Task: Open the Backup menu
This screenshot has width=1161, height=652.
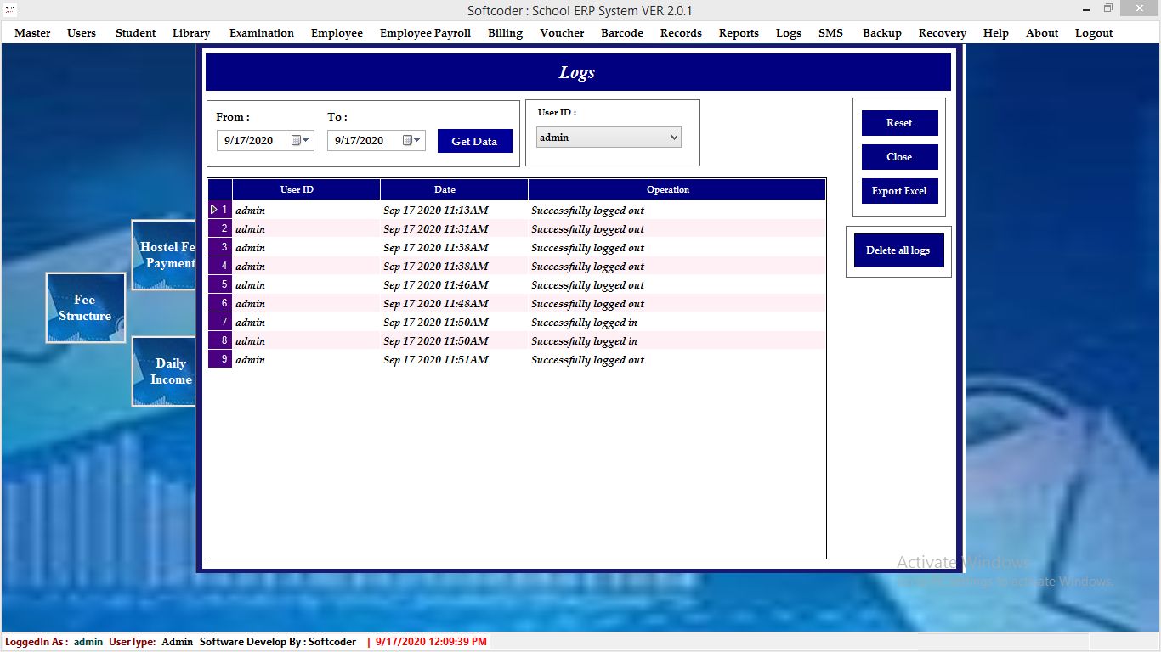Action: [881, 33]
